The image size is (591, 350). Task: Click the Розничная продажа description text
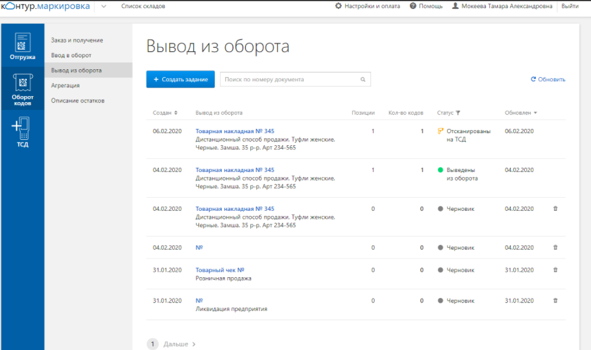[223, 278]
